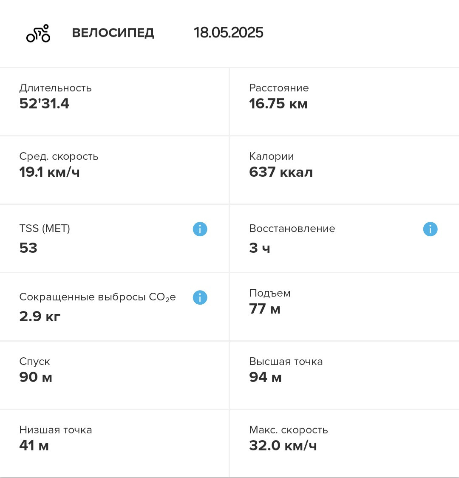Show CO₂e emissions info icon
Screen dimensions: 459x478
tap(200, 297)
